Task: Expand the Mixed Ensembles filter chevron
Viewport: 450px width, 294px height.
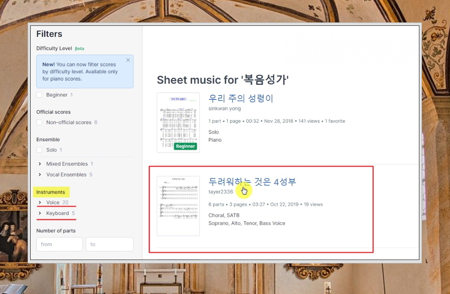Action: [x=40, y=164]
